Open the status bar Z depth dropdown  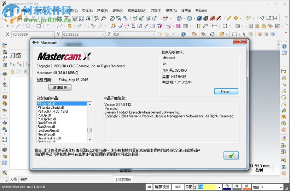pos(219,187)
